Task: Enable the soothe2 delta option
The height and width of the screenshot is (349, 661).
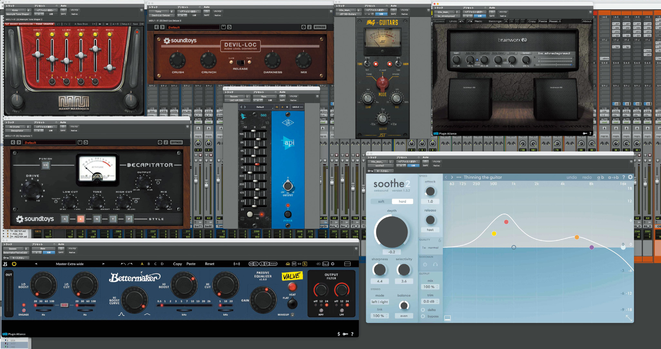Action: pyautogui.click(x=423, y=310)
